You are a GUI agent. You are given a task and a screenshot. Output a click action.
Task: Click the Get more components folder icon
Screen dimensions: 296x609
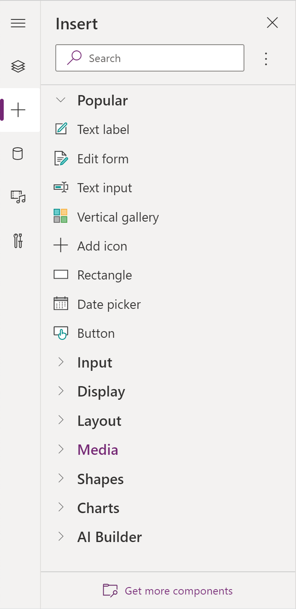tap(110, 591)
